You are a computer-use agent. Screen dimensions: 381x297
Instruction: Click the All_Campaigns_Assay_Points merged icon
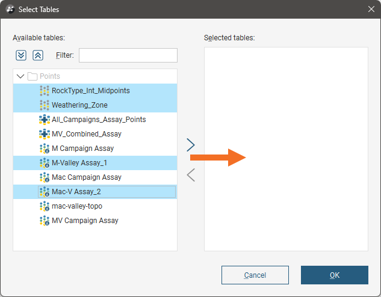[45, 120]
